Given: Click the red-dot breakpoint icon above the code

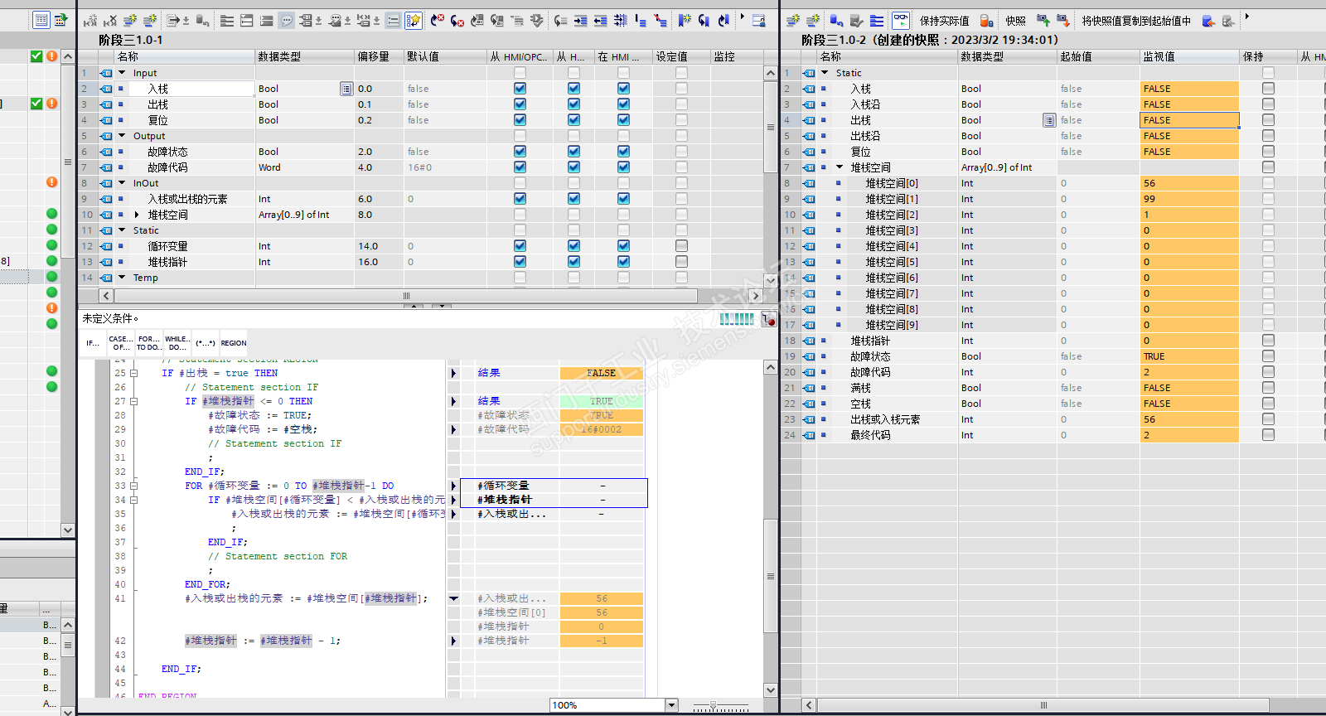Looking at the screenshot, I should pos(768,320).
